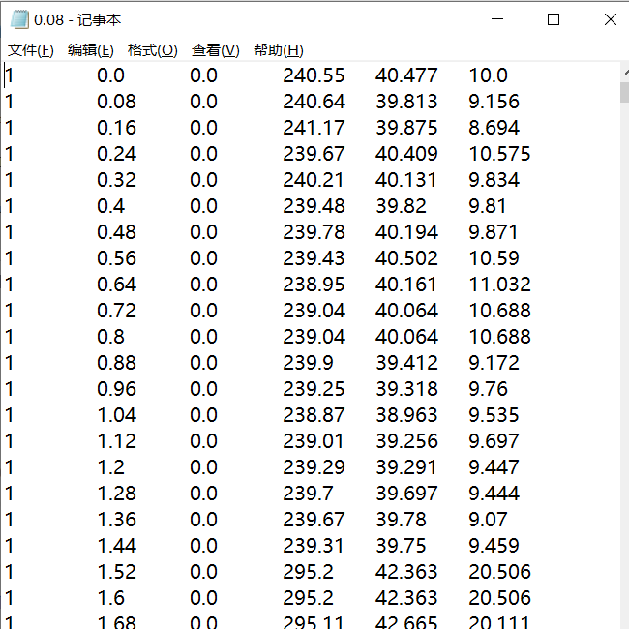Viewport: 629px width, 629px height.
Task: Click the value 9.444
Action: pyautogui.click(x=494, y=494)
